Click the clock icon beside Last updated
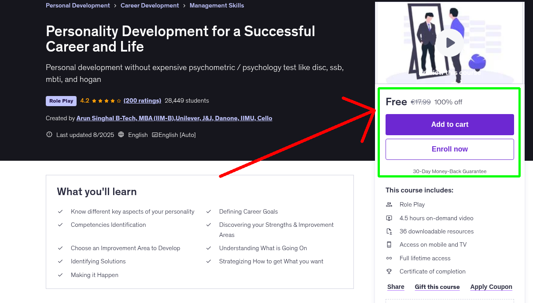 point(49,134)
